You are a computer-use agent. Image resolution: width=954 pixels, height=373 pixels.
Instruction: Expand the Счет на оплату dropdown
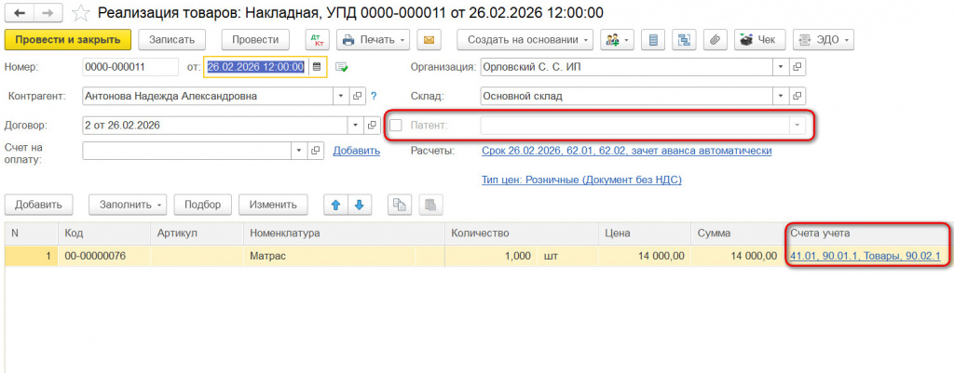[x=299, y=151]
